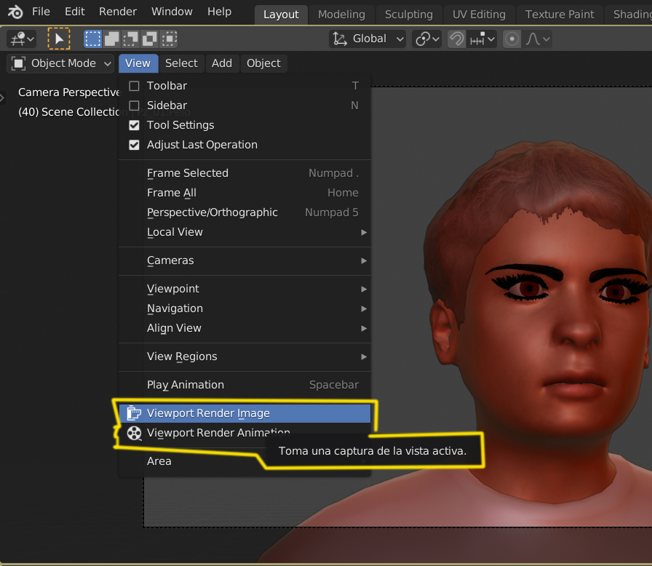Open the Render menu in top bar
The height and width of the screenshot is (566, 652).
[x=118, y=12]
